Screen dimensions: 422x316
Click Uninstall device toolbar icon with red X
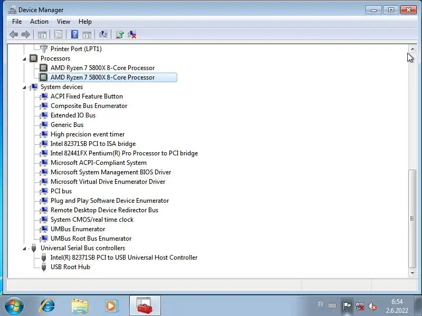click(x=132, y=34)
